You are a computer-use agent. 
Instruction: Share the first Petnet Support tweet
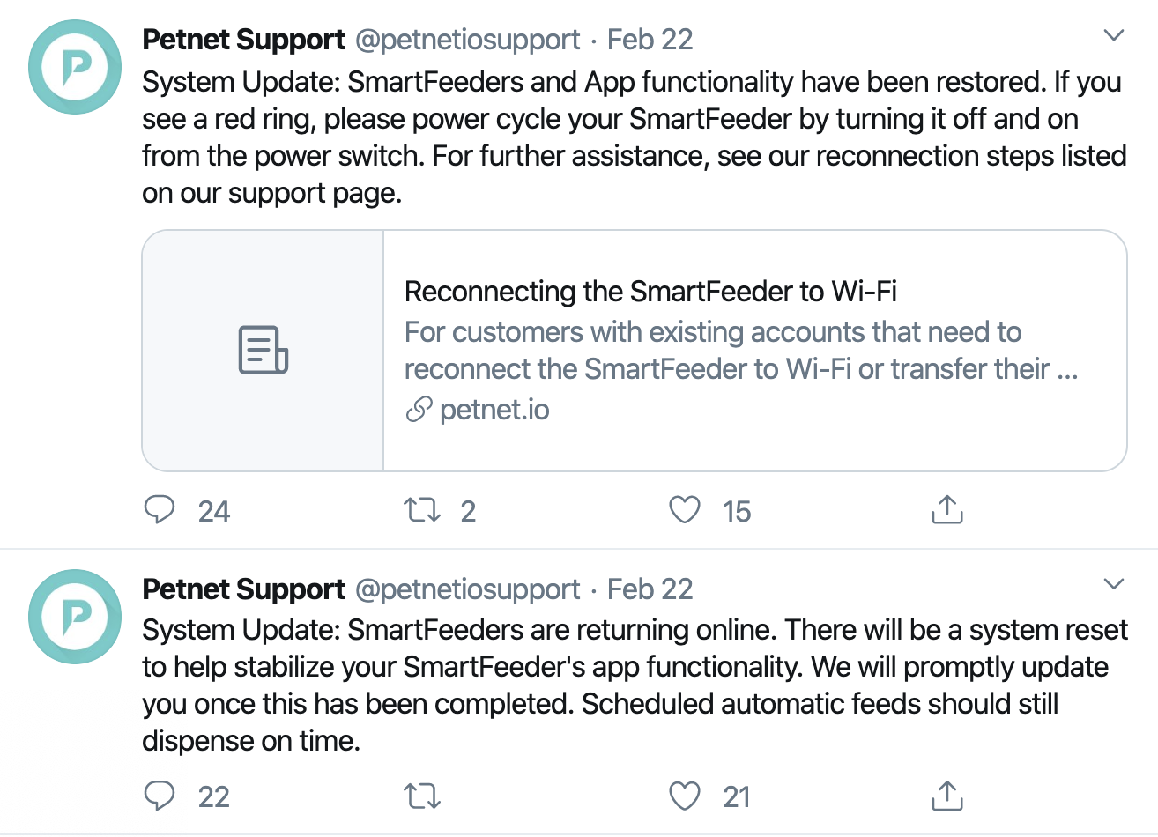click(x=946, y=510)
